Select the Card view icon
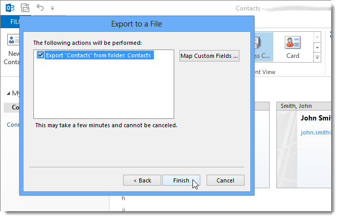The width and height of the screenshot is (339, 219). (293, 42)
